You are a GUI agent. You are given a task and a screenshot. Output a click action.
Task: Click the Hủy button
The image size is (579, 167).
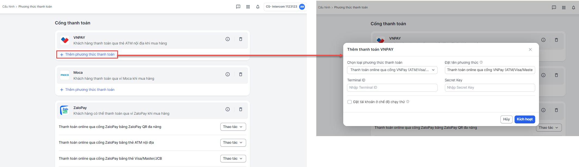click(x=506, y=119)
